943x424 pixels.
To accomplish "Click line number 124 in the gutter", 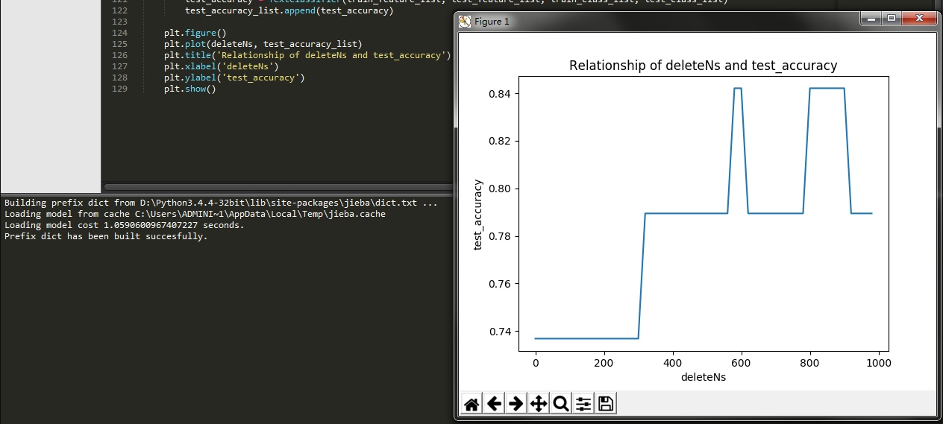I will coord(119,33).
